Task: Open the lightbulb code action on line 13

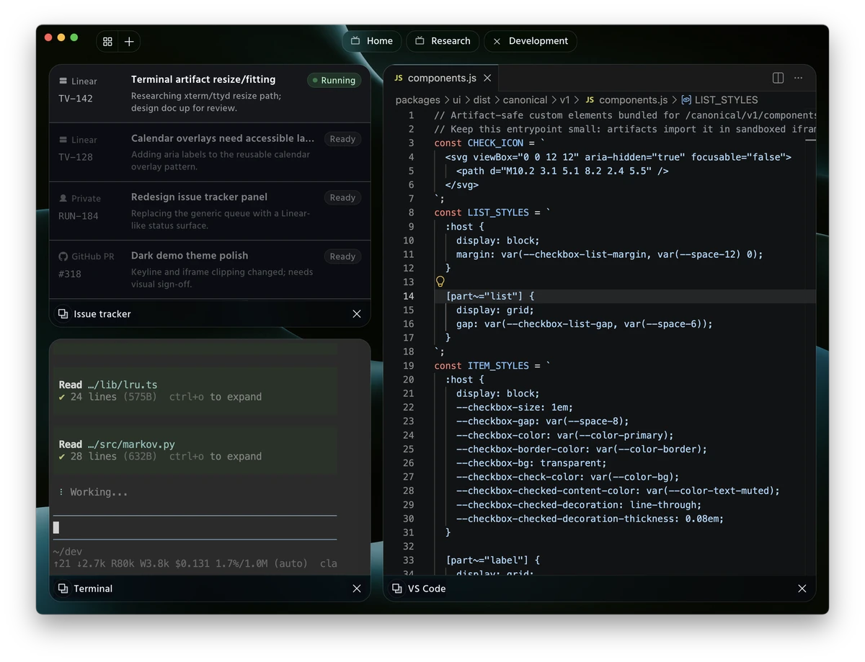Action: [440, 282]
